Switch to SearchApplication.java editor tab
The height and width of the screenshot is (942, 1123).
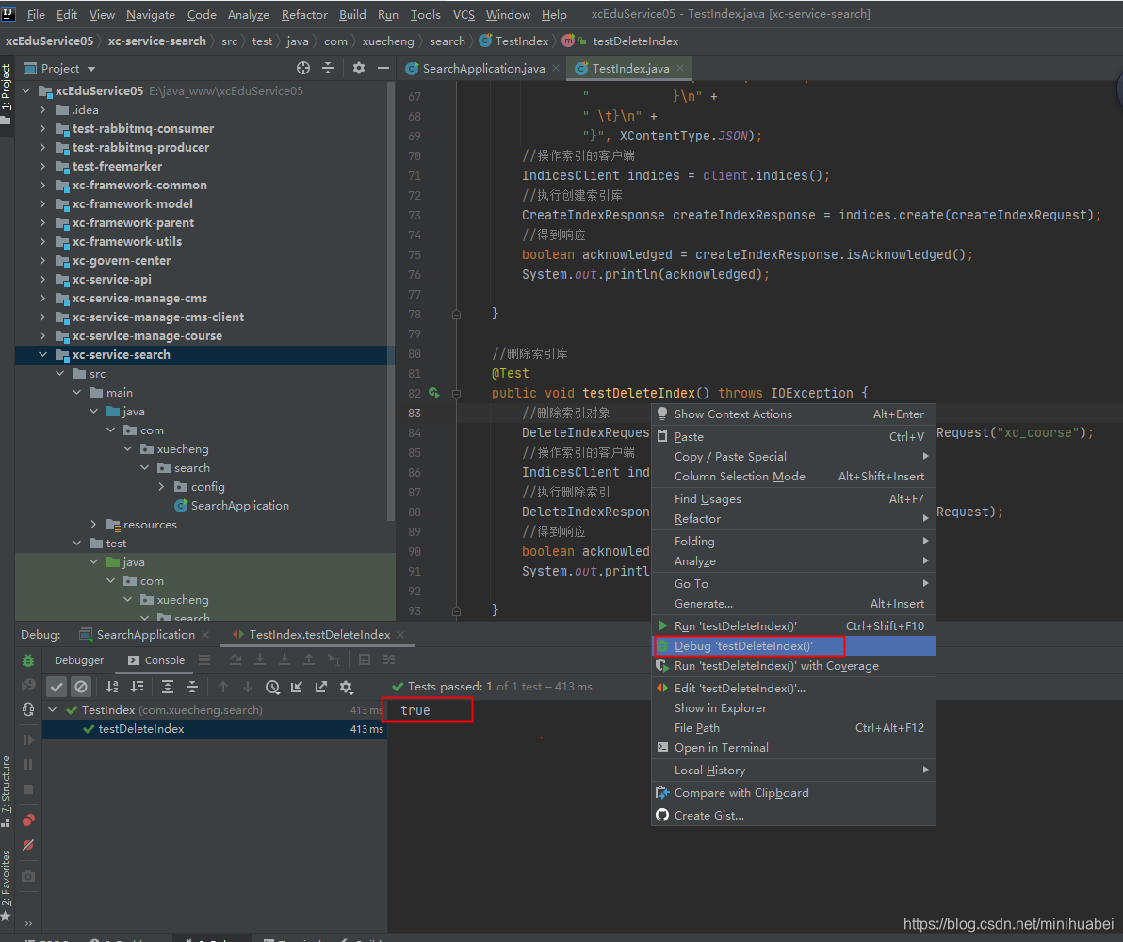point(482,68)
